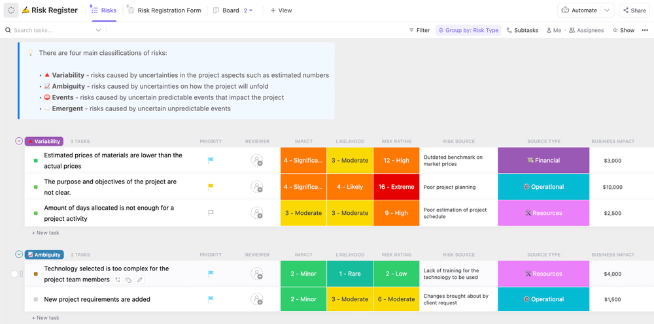Open the Board view tab
This screenshot has height=324, width=654.
point(226,10)
